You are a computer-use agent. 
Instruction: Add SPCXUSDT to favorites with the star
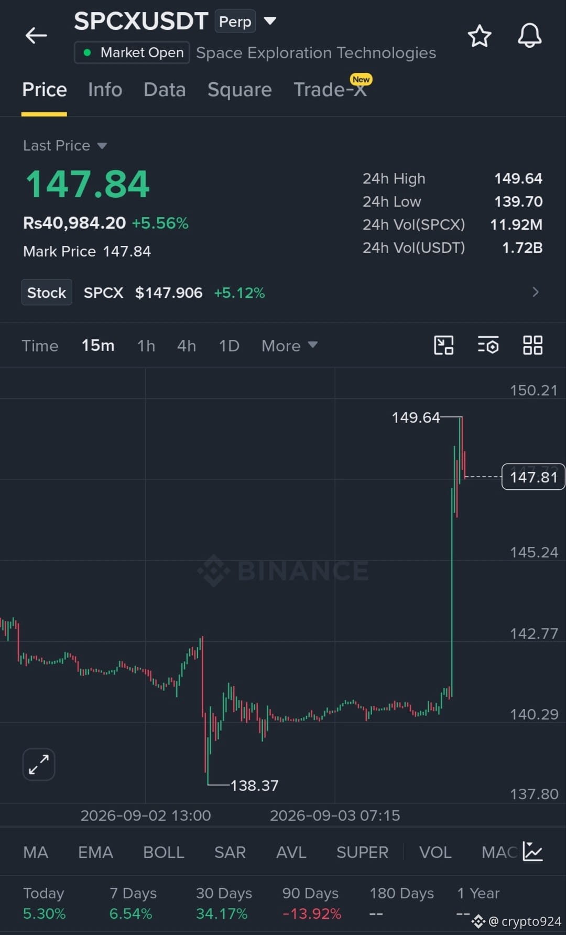tap(479, 36)
